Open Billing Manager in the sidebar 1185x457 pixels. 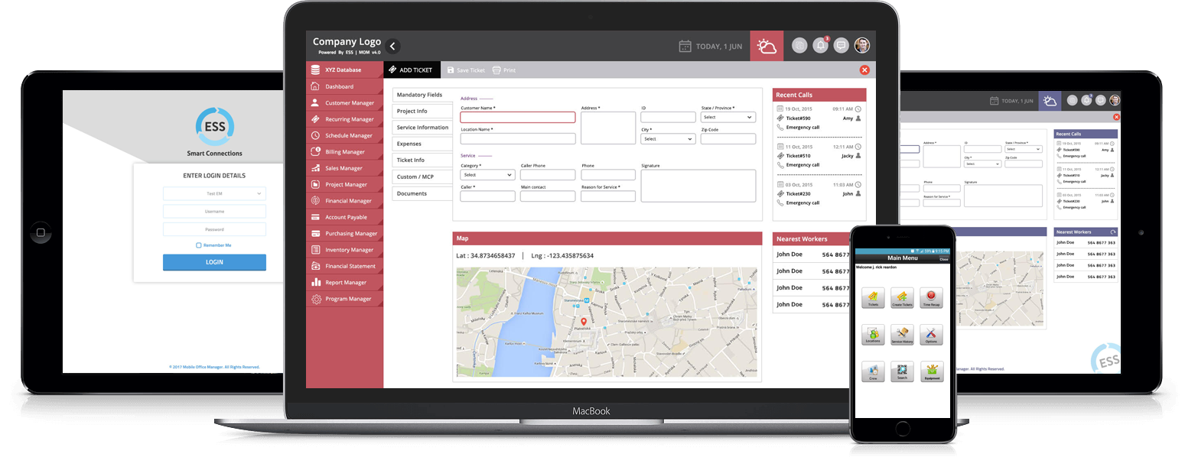point(344,152)
